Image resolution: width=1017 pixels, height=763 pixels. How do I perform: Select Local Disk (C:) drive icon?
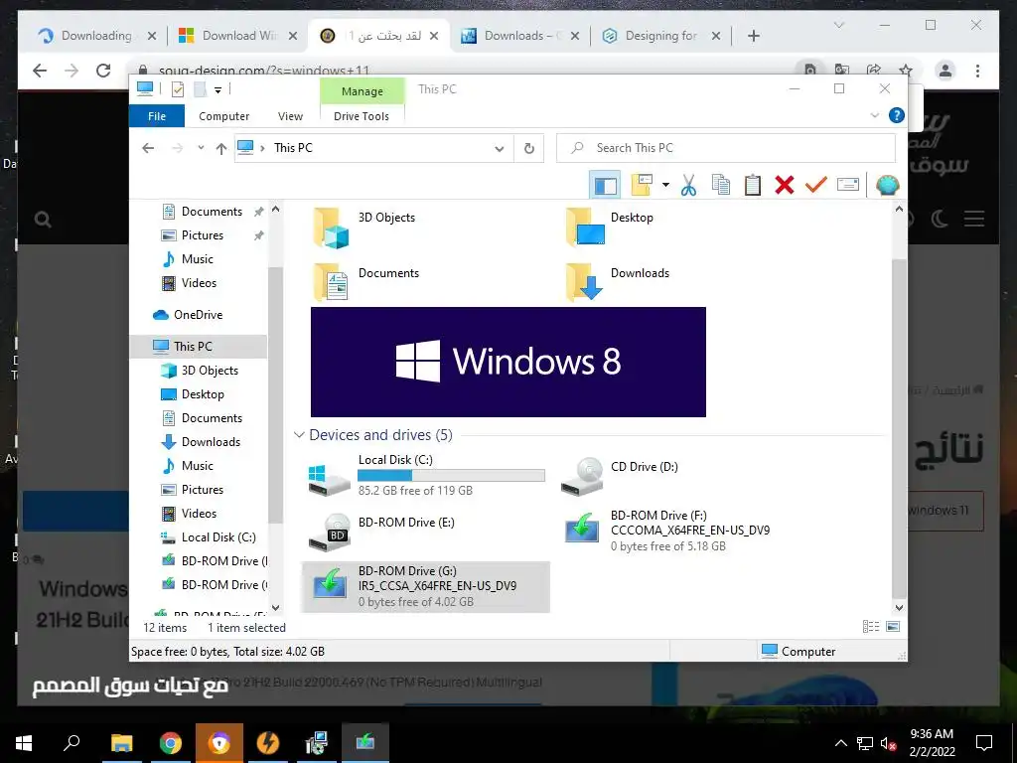point(329,480)
